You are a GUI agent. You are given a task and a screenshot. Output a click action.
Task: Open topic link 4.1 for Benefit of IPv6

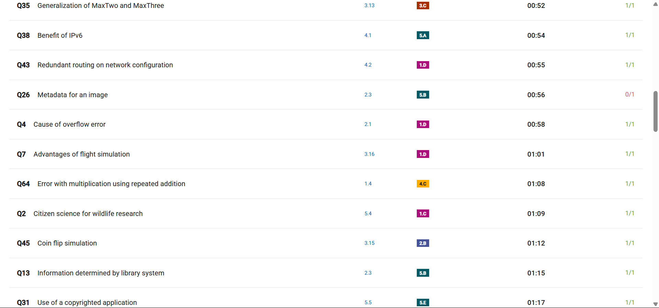(x=368, y=35)
